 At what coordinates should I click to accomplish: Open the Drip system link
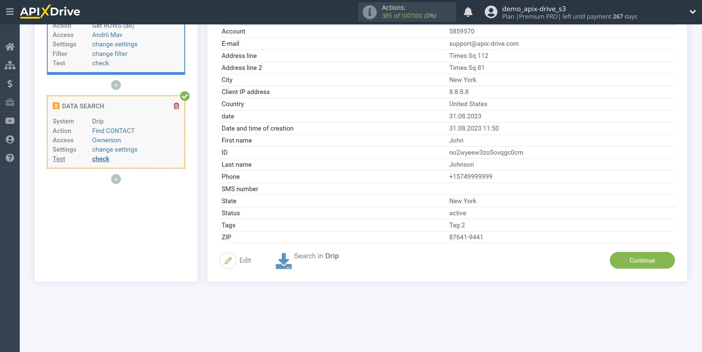point(98,121)
